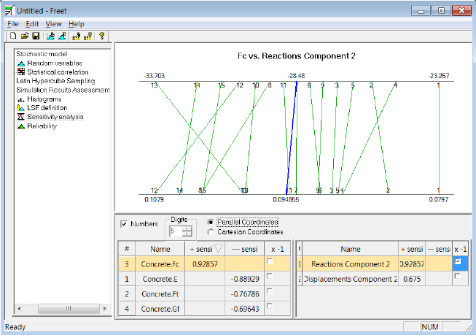The height and width of the screenshot is (335, 476).
Task: Select the LSF definition tree item
Action: 47,108
